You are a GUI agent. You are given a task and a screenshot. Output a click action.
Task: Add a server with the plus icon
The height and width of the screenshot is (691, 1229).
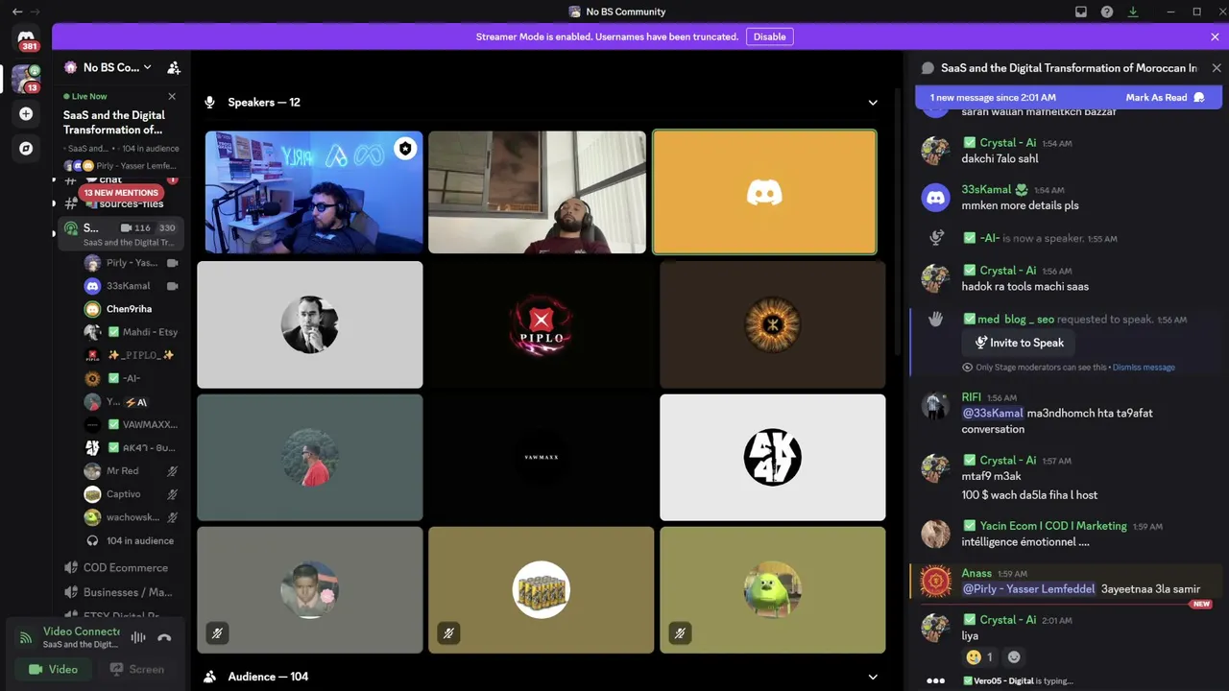[x=26, y=114]
